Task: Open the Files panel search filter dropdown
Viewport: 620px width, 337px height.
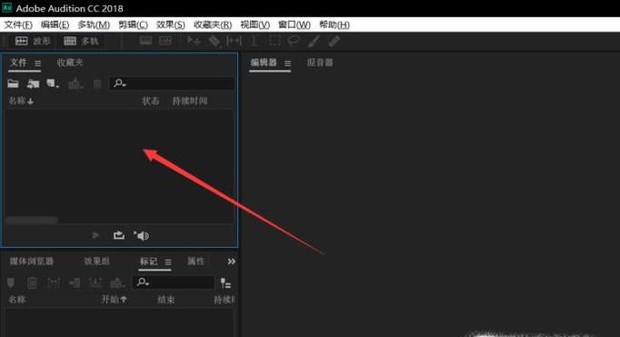Action: click(x=119, y=84)
